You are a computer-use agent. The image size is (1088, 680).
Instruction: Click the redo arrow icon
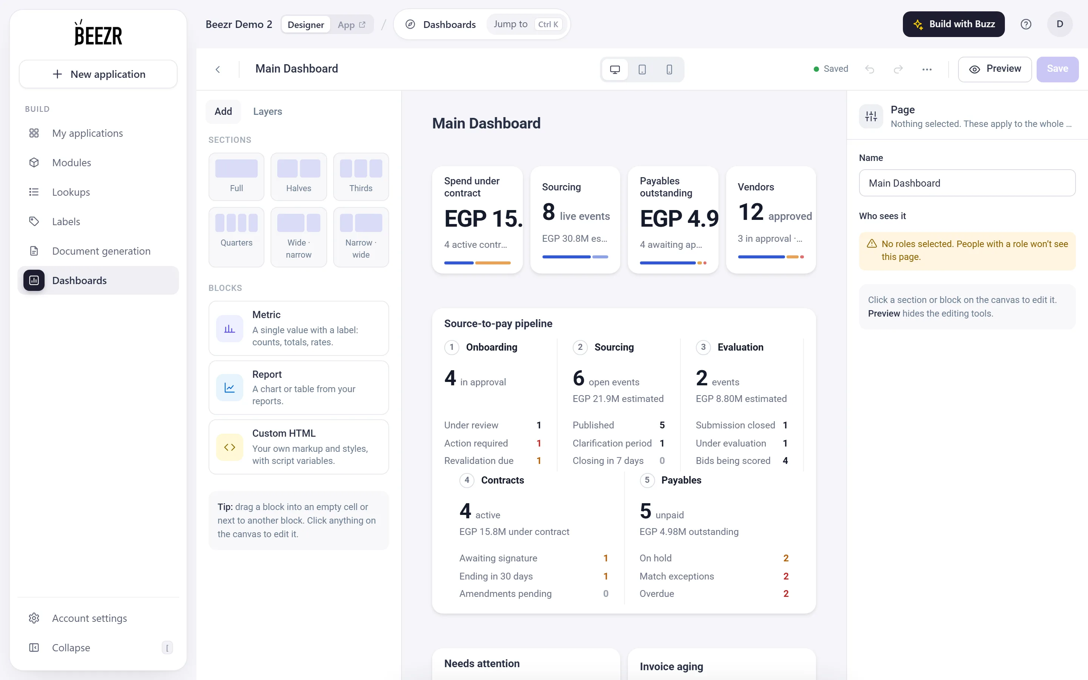click(898, 69)
